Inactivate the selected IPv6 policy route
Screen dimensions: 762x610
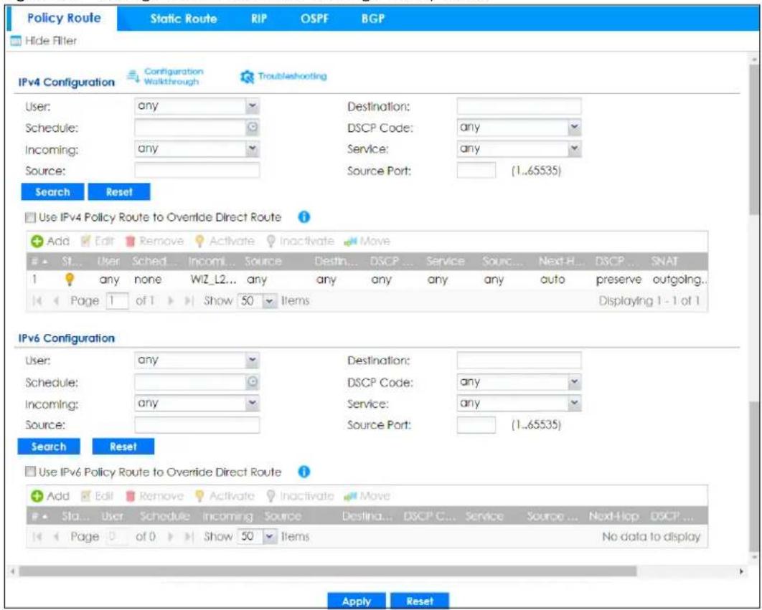click(301, 496)
